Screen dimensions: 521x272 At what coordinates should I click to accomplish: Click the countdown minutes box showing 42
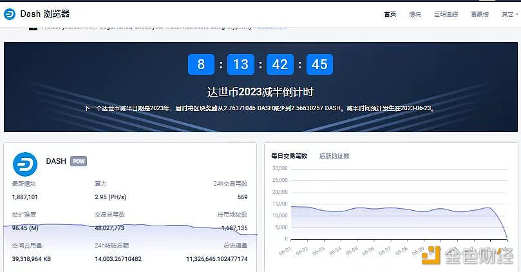click(x=280, y=64)
